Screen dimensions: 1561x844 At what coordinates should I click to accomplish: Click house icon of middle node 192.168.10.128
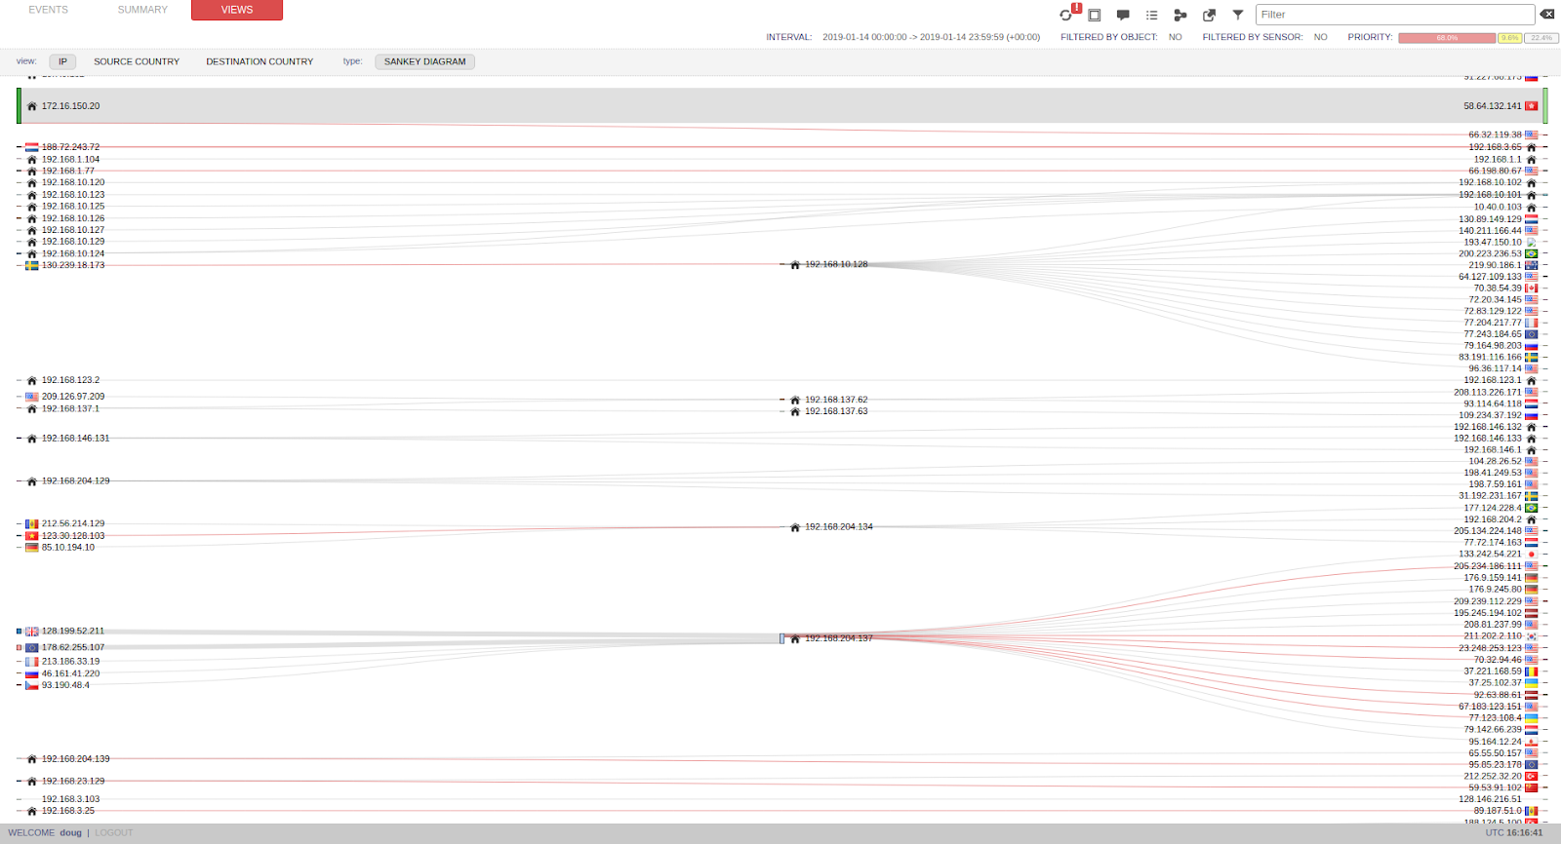[x=795, y=264]
